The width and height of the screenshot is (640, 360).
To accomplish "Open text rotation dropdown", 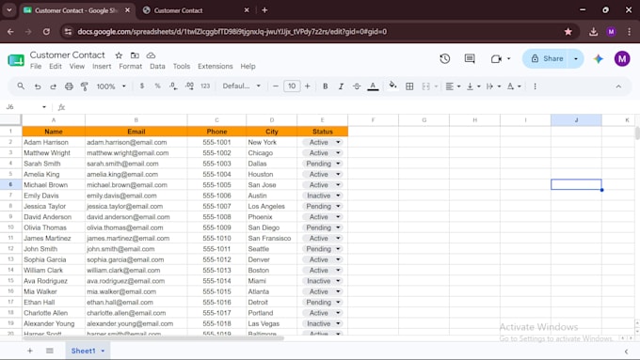I will tap(514, 86).
